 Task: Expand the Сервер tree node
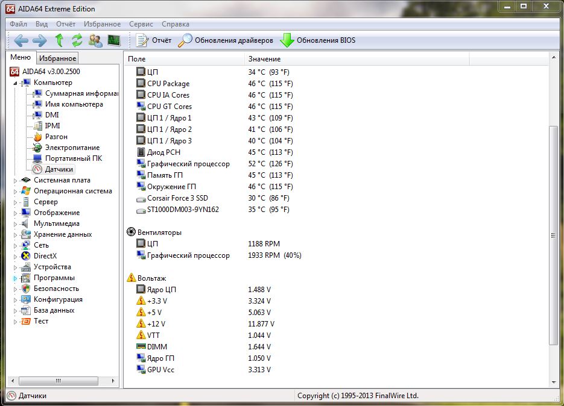click(15, 202)
